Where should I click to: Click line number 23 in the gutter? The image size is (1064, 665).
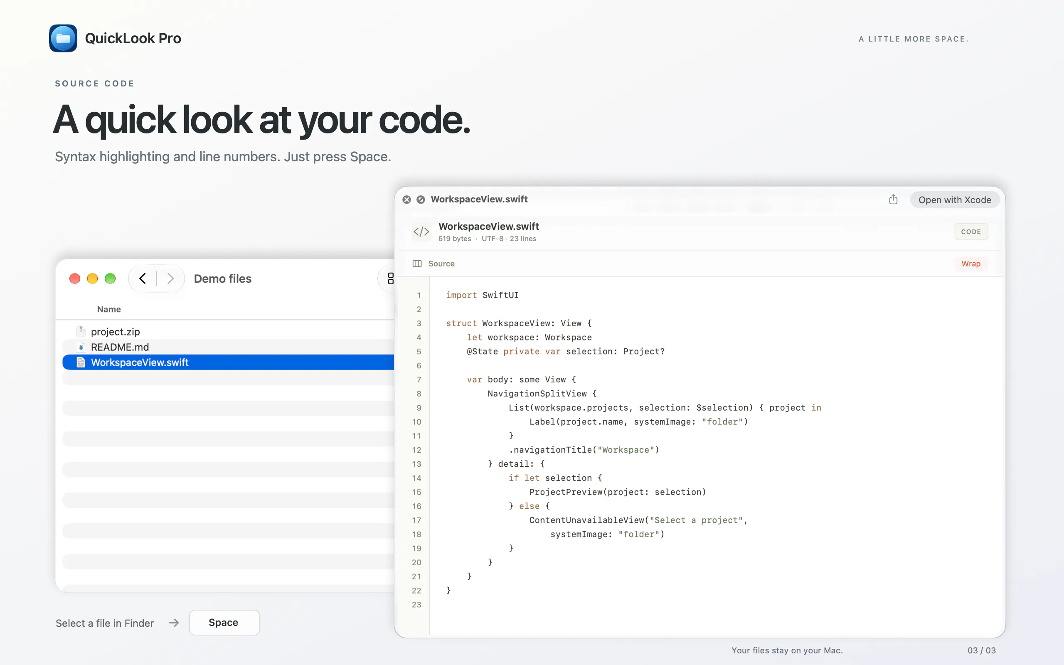point(416,605)
